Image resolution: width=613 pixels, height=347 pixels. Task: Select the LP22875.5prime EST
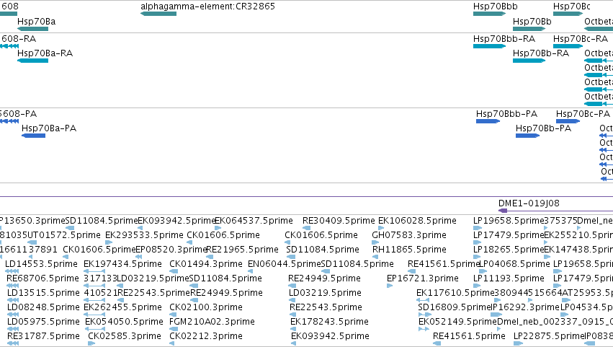[x=519, y=343]
